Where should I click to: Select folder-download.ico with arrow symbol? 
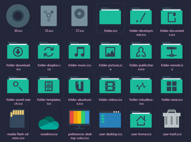click(x=18, y=51)
